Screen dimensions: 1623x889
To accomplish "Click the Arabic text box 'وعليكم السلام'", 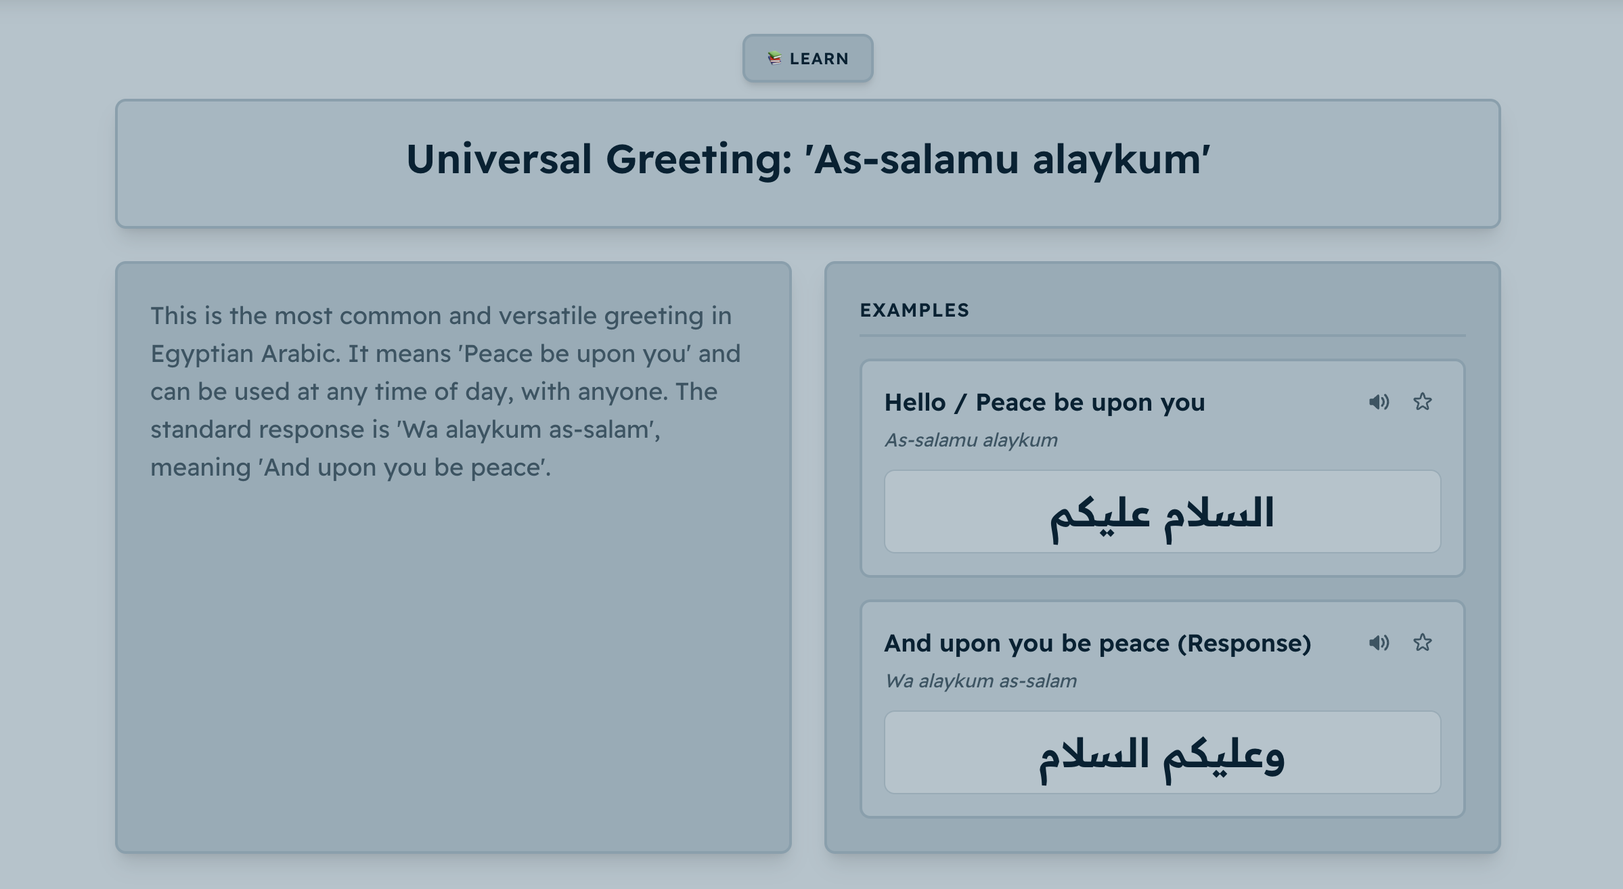I will click(x=1162, y=753).
